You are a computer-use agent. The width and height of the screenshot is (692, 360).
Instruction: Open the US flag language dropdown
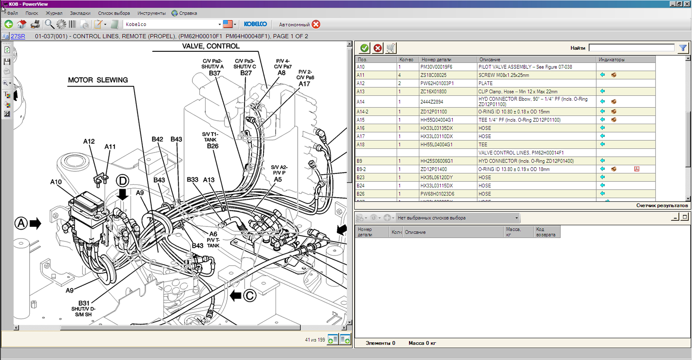(x=230, y=25)
